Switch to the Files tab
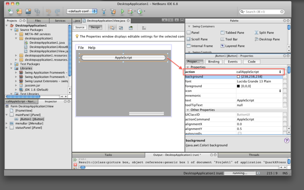Viewport: 304px width, 190px height. (x=38, y=21)
